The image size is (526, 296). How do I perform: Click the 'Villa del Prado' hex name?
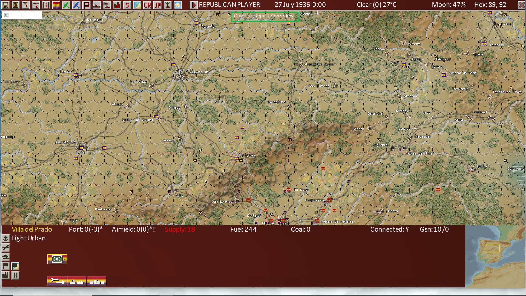(x=32, y=229)
